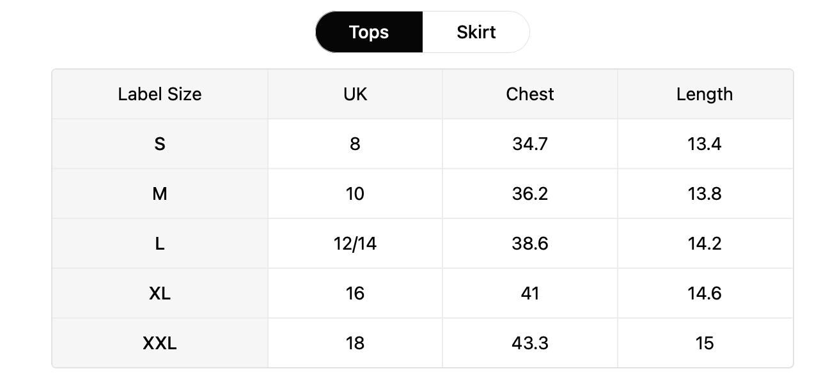Click the length value 13.8
The width and height of the screenshot is (821, 378).
click(705, 193)
